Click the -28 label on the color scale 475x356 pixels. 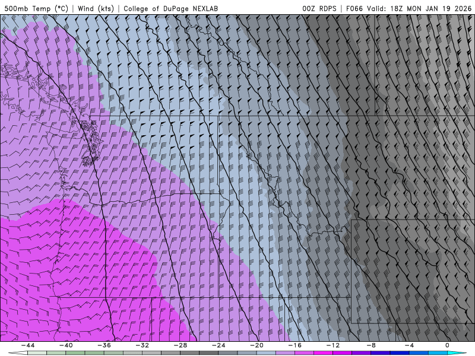[x=180, y=345]
